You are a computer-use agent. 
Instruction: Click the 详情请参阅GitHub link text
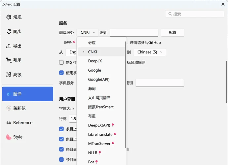(x=145, y=43)
